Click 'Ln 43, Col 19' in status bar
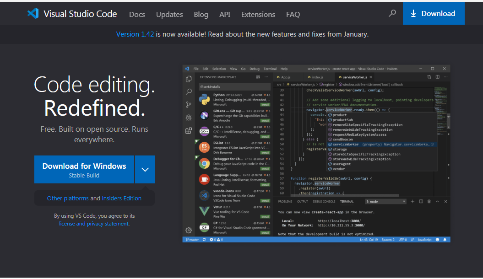The image size is (483, 279). click(x=369, y=240)
